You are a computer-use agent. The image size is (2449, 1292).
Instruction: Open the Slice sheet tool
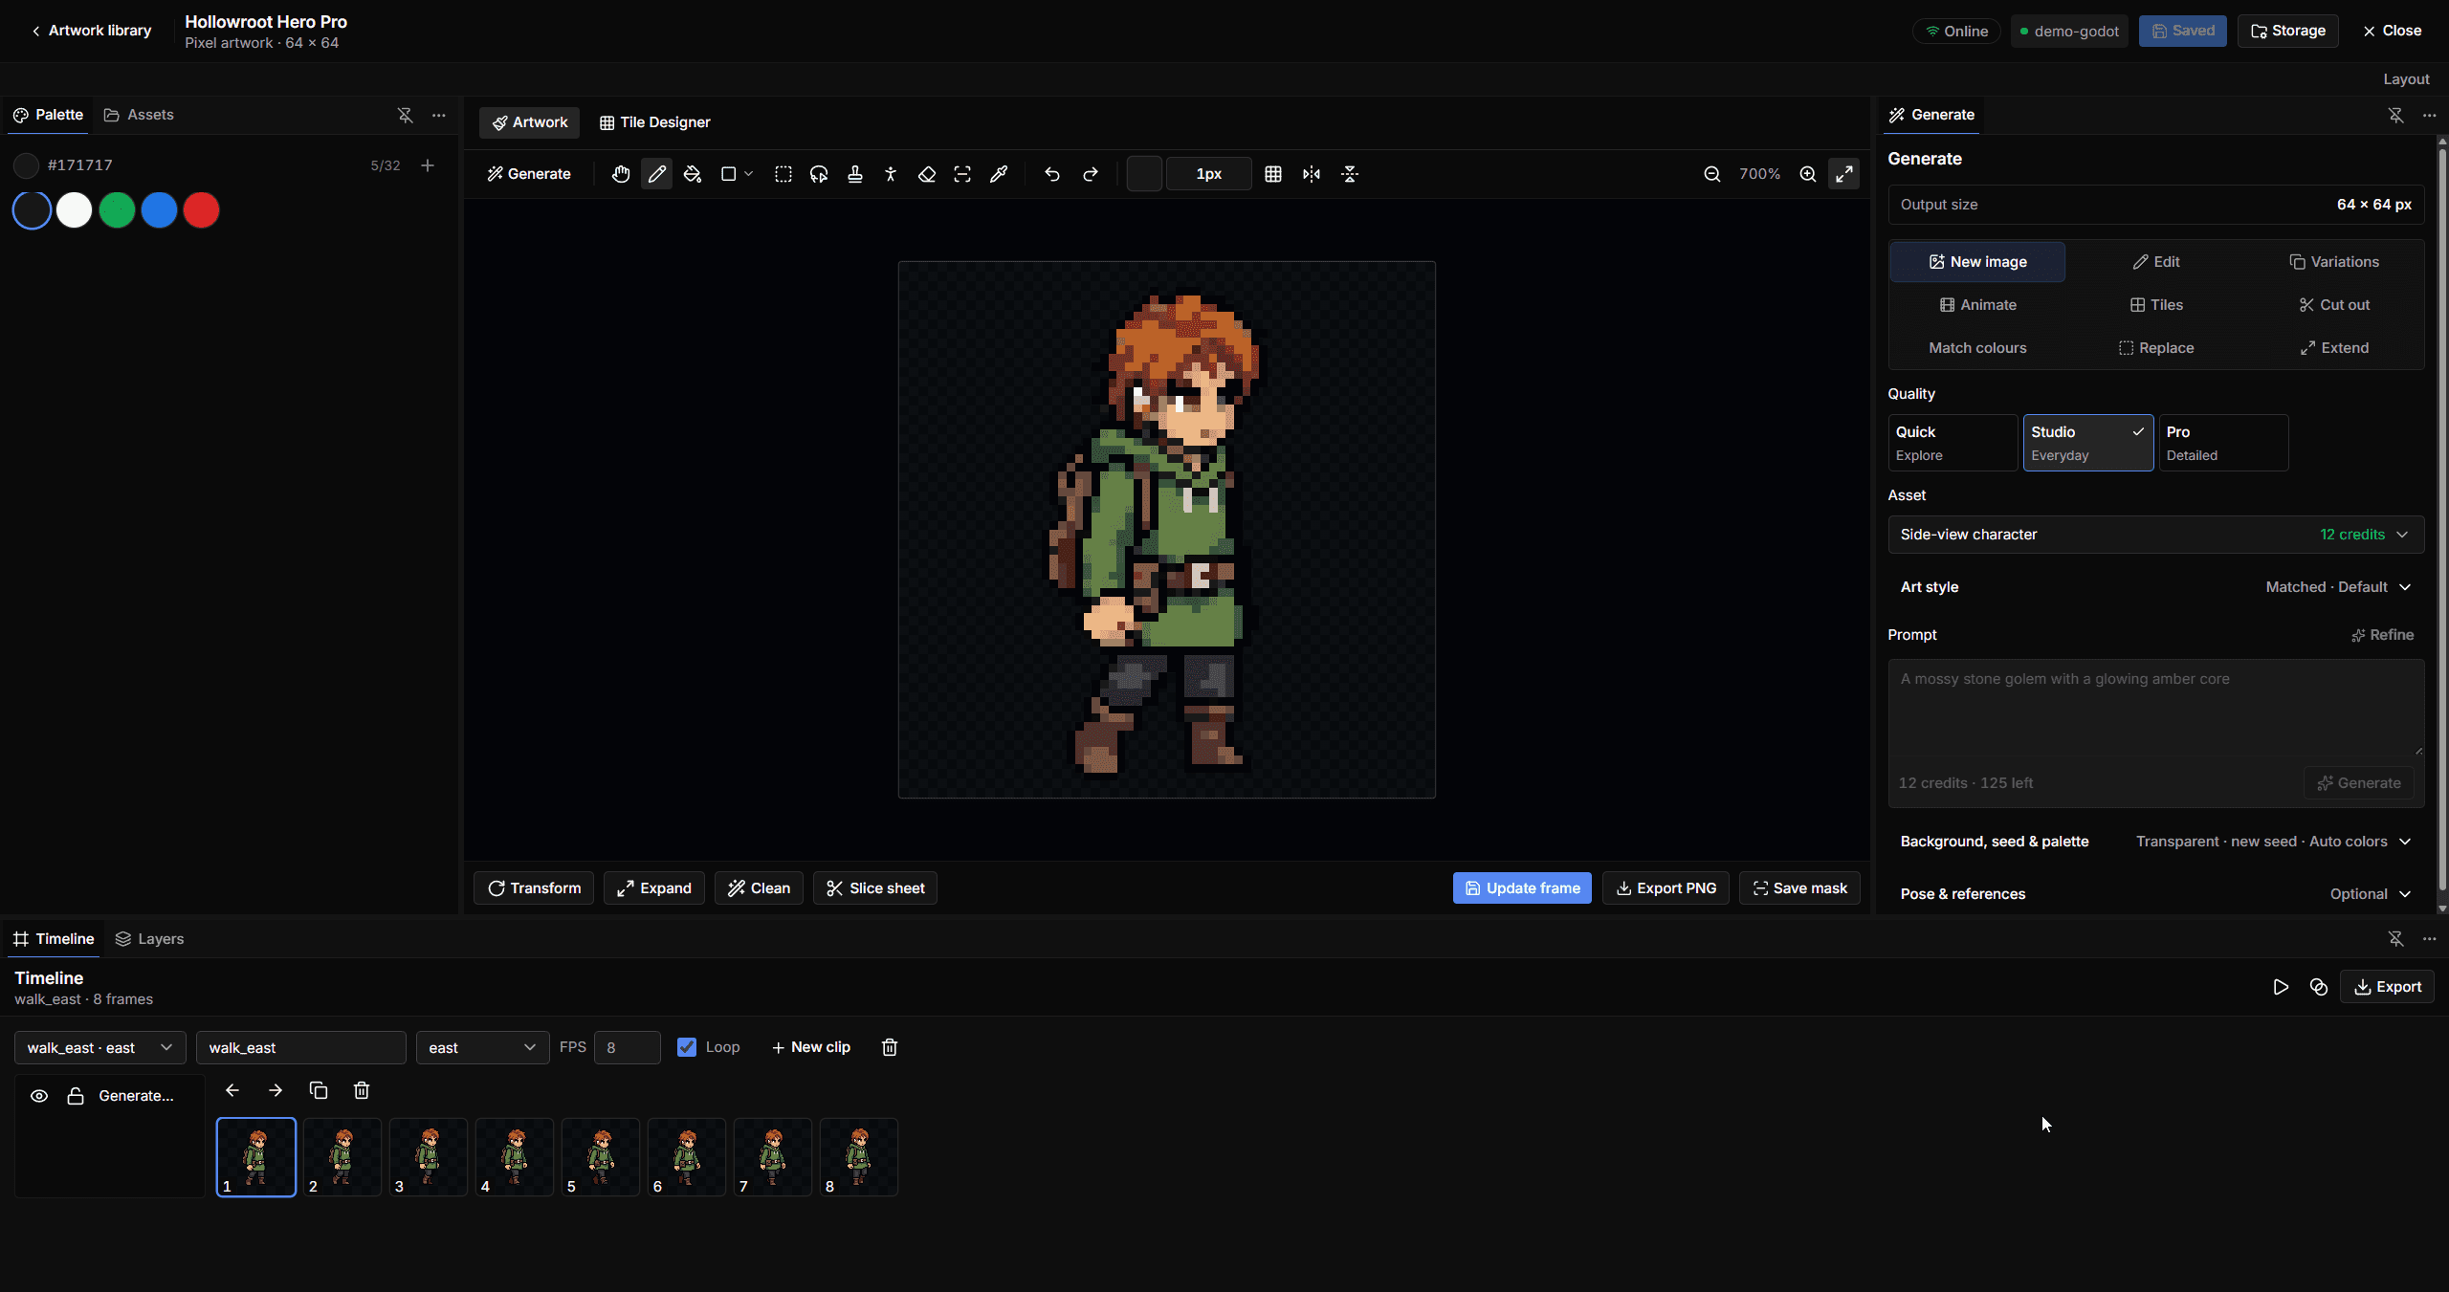coord(875,888)
